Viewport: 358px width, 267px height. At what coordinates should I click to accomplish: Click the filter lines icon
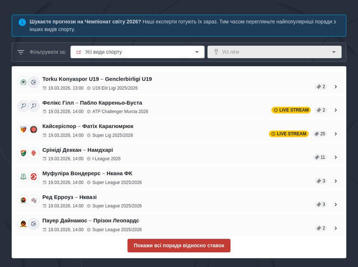pyautogui.click(x=21, y=52)
